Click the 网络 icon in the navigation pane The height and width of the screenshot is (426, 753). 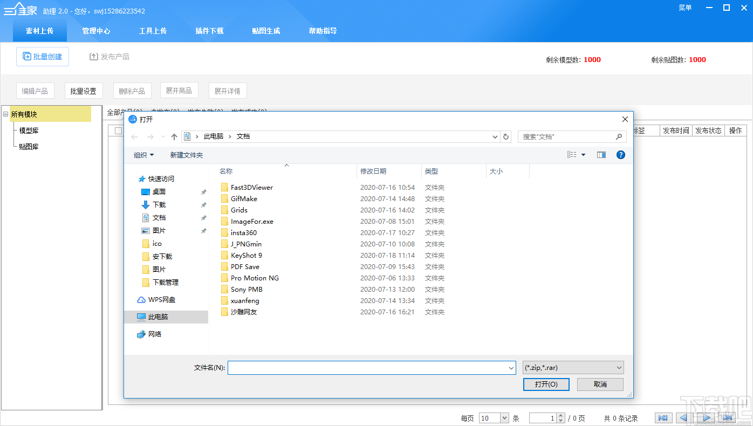tap(141, 334)
